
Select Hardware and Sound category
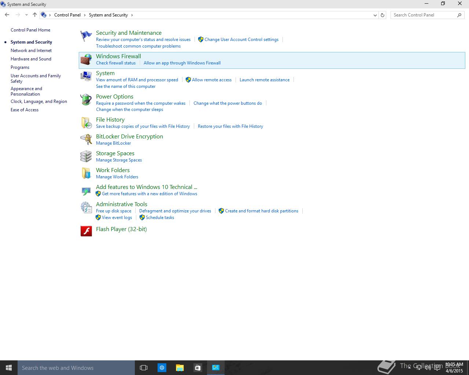[31, 59]
